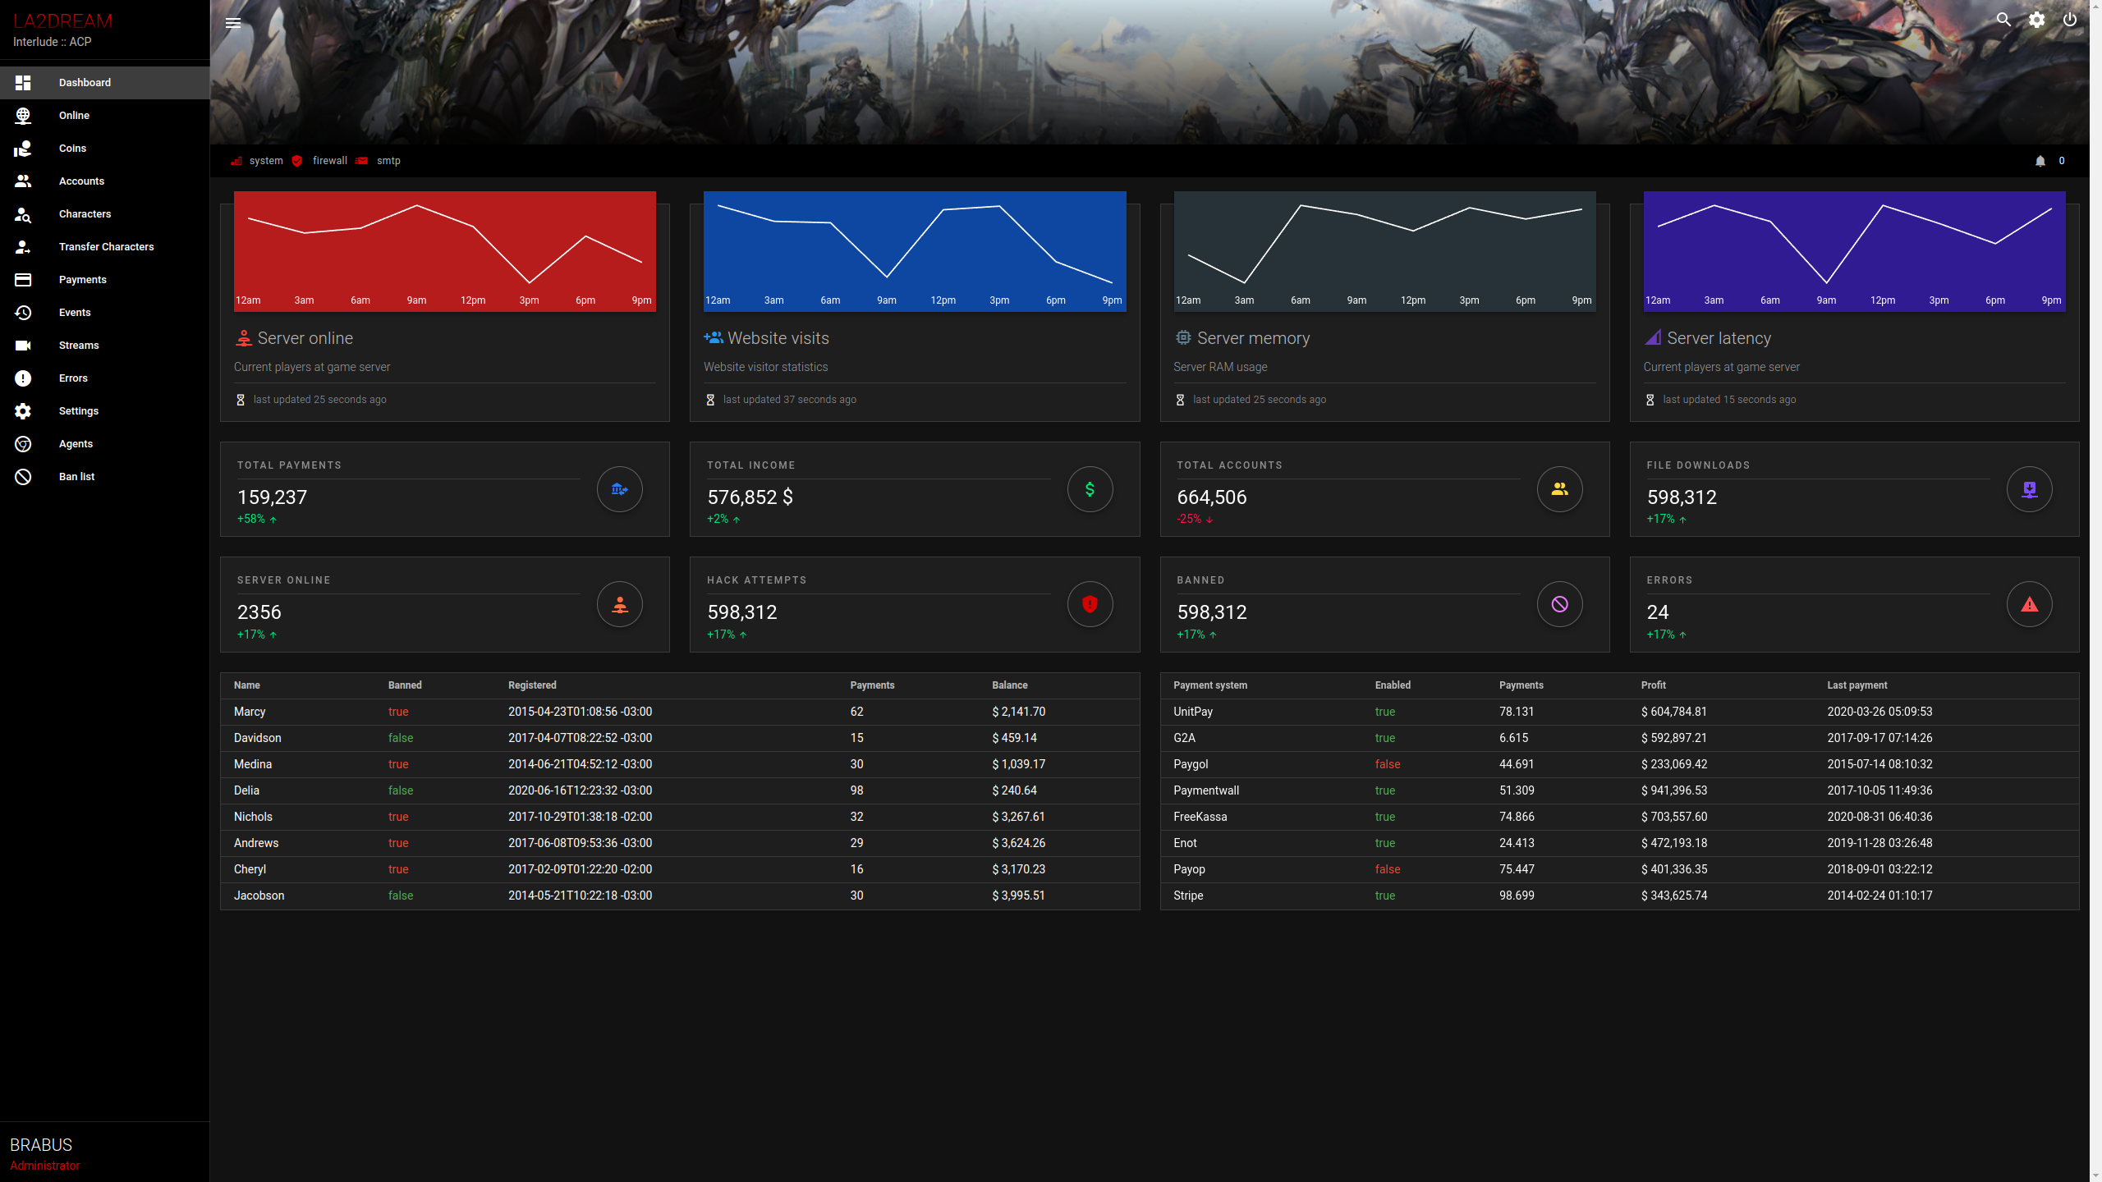Click the Server online red chart
2102x1182 pixels.
[x=444, y=250]
